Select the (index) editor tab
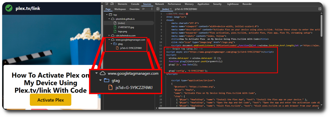330x117 pixels. pyautogui.click(x=166, y=9)
